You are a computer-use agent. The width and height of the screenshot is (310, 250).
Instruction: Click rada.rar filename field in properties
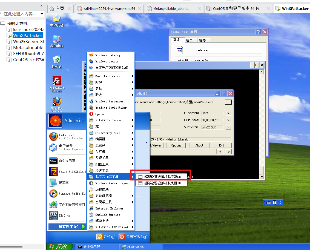coord(229,50)
